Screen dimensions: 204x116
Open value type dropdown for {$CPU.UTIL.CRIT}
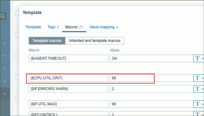(x=199, y=78)
